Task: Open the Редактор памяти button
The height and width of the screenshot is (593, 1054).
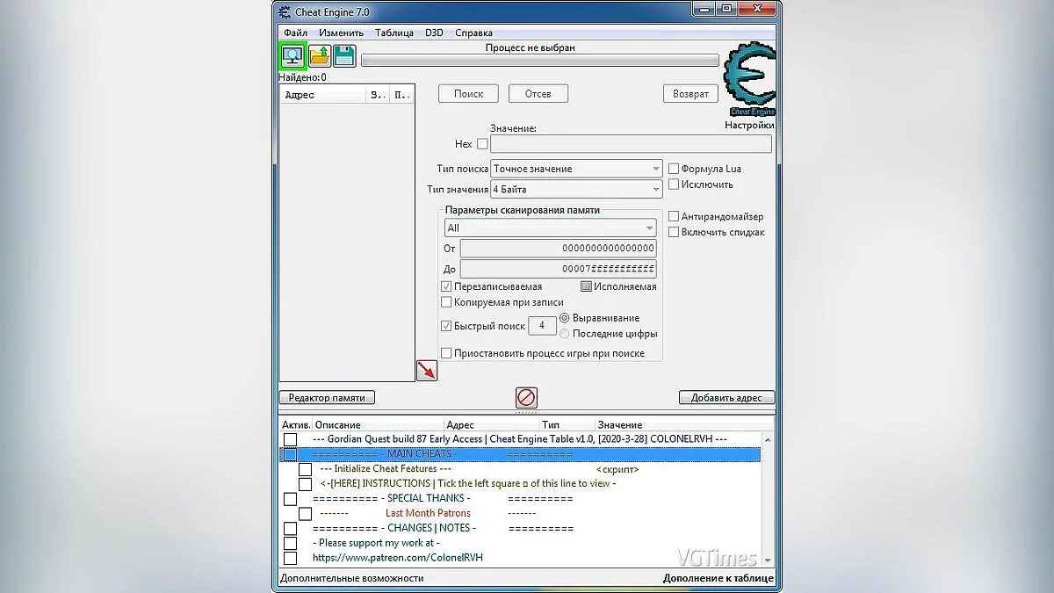Action: (327, 398)
